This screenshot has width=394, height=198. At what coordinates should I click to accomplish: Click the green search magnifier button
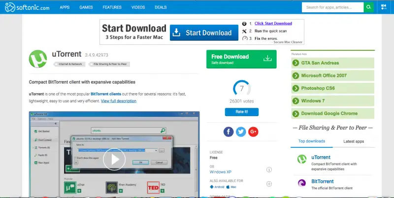(x=368, y=7)
